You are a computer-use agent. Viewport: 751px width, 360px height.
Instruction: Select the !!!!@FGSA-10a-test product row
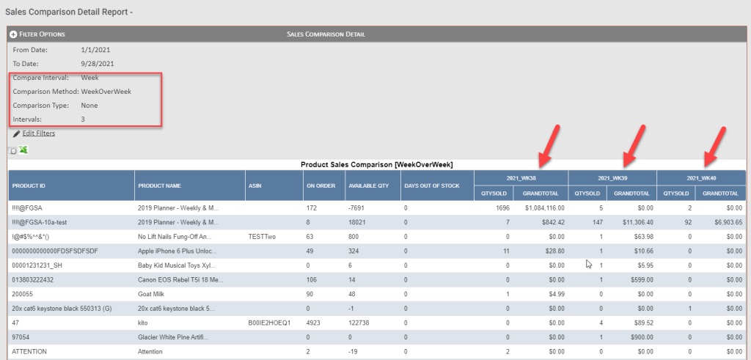(377, 222)
